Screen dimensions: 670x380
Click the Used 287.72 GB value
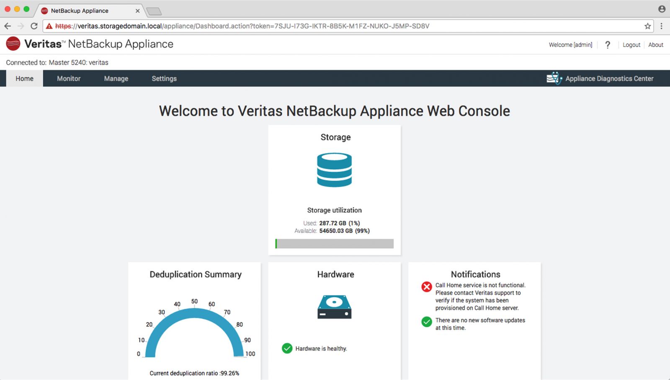[340, 223]
